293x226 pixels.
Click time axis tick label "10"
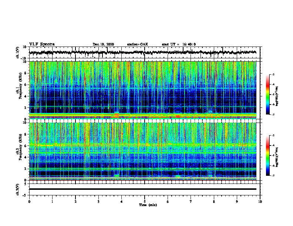260,202
